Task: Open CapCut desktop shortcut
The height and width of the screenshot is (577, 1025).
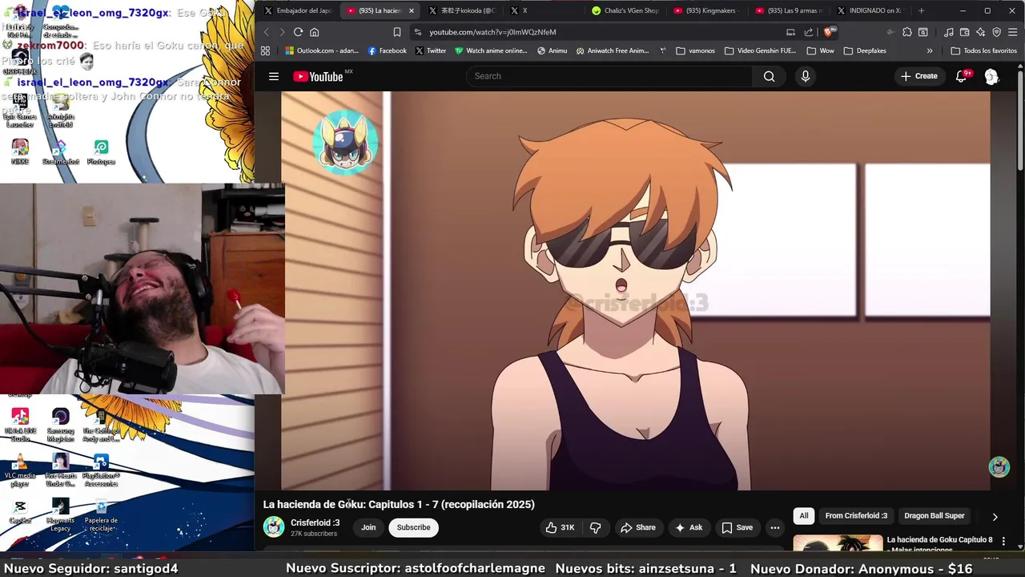Action: tap(20, 511)
